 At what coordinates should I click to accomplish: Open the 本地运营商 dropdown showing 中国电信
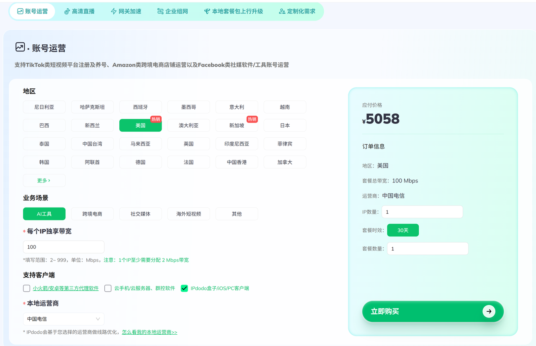(63, 319)
